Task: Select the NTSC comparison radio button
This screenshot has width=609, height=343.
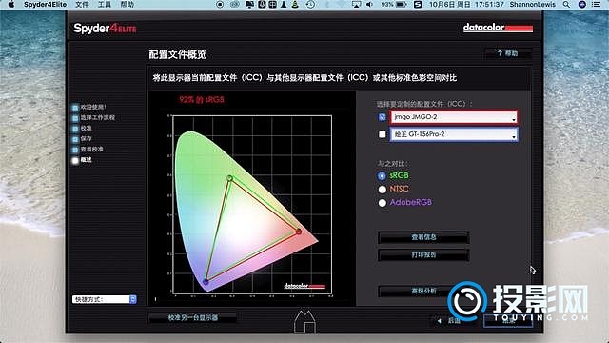Action: [383, 190]
